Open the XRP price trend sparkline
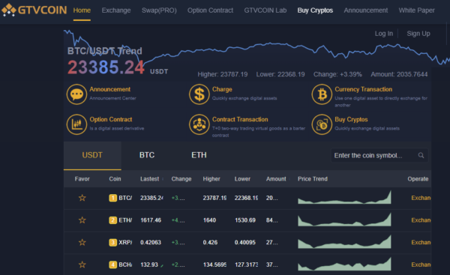The height and width of the screenshot is (275, 450). 344,242
